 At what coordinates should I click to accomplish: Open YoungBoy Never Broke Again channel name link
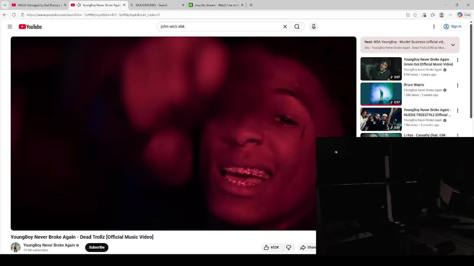[x=49, y=245]
